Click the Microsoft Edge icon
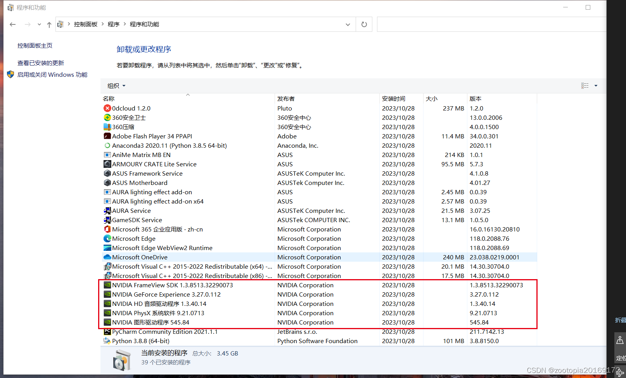626x378 pixels. [x=107, y=238]
